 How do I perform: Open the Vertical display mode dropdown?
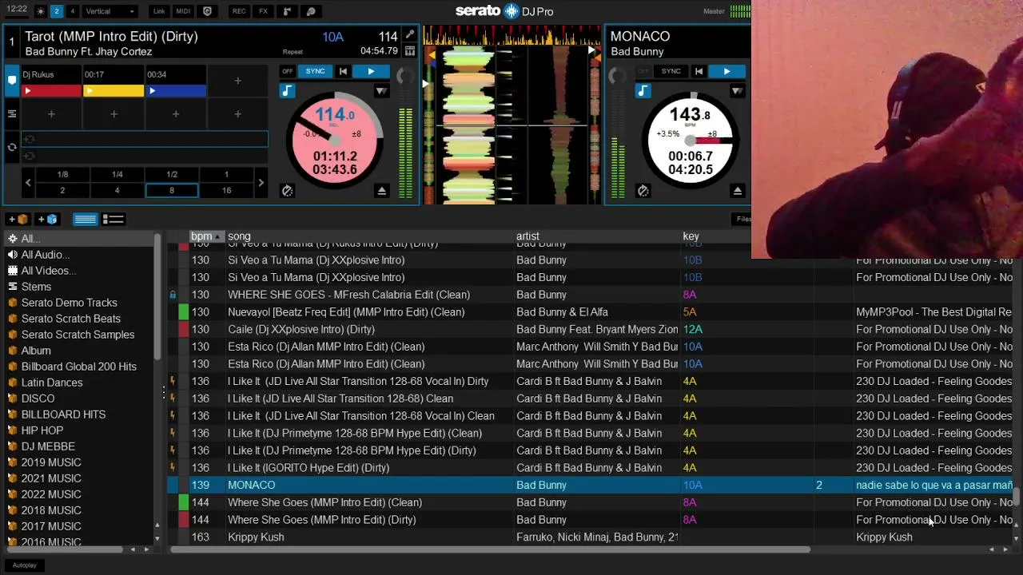click(x=110, y=11)
